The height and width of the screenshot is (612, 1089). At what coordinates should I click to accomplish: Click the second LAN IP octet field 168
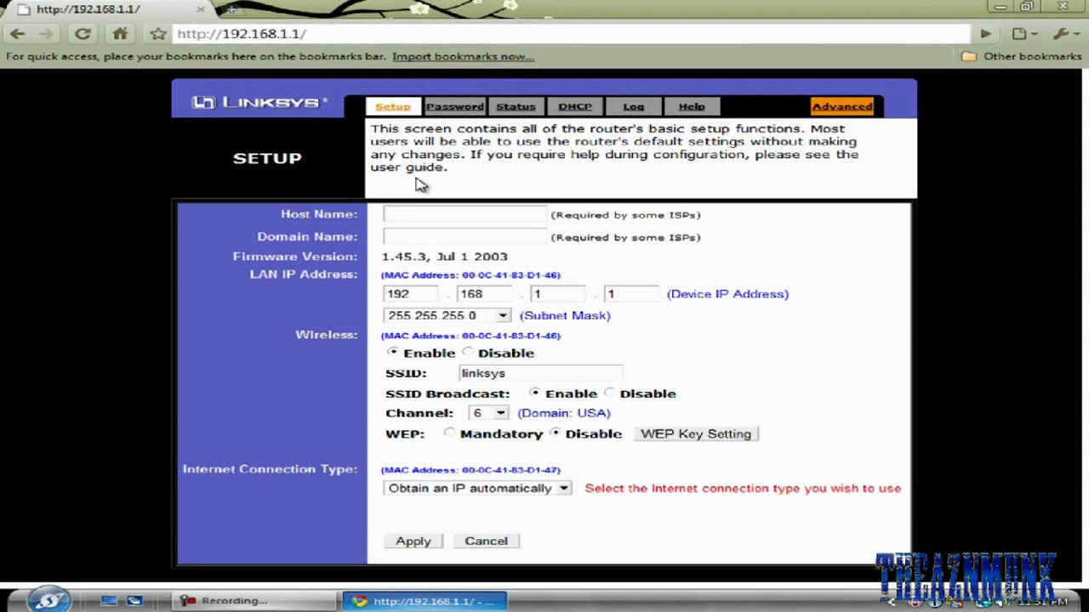(x=484, y=293)
